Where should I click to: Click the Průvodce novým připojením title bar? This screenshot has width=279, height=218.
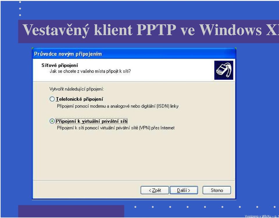[x=134, y=54]
